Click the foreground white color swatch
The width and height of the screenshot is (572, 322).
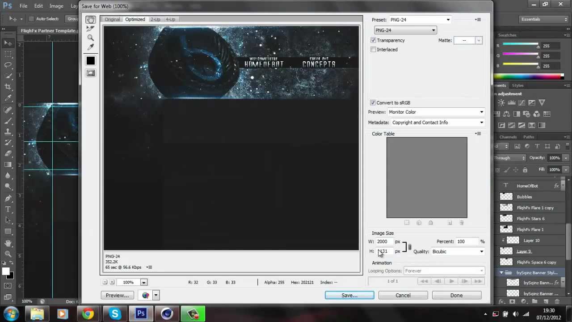(x=6, y=271)
